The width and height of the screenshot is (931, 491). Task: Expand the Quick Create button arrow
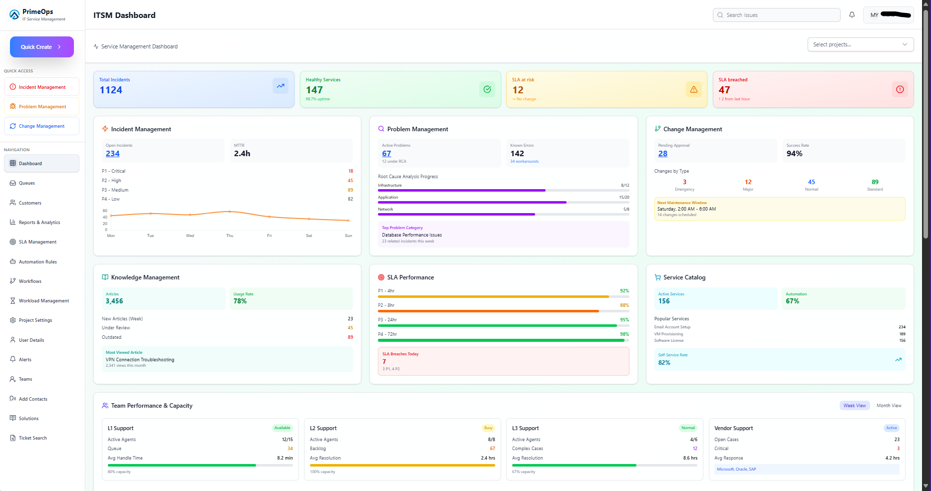tap(59, 47)
